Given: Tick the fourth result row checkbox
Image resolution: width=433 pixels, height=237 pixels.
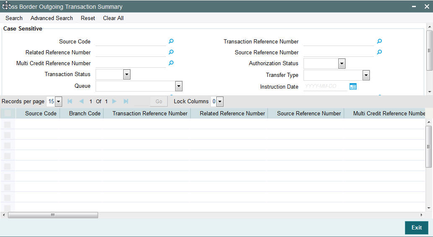Looking at the screenshot, I should point(8,156).
